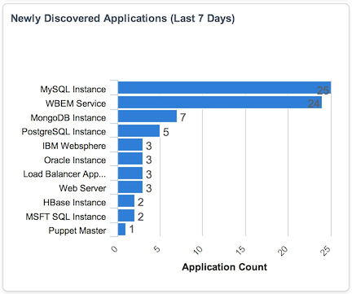The width and height of the screenshot is (352, 294).
Task: Click the 'MSFT SQL Instance' axis label
Action: tap(66, 217)
